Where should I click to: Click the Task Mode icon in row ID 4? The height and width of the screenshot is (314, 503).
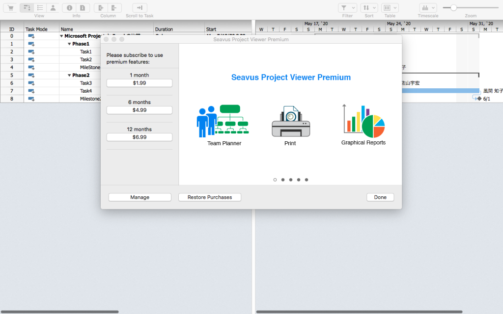(31, 68)
